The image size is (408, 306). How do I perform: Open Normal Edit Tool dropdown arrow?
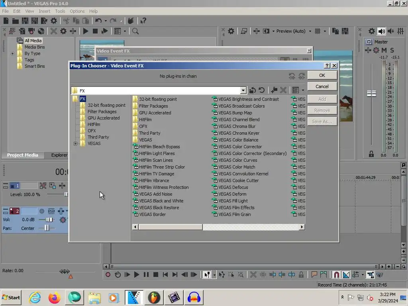(x=214, y=275)
